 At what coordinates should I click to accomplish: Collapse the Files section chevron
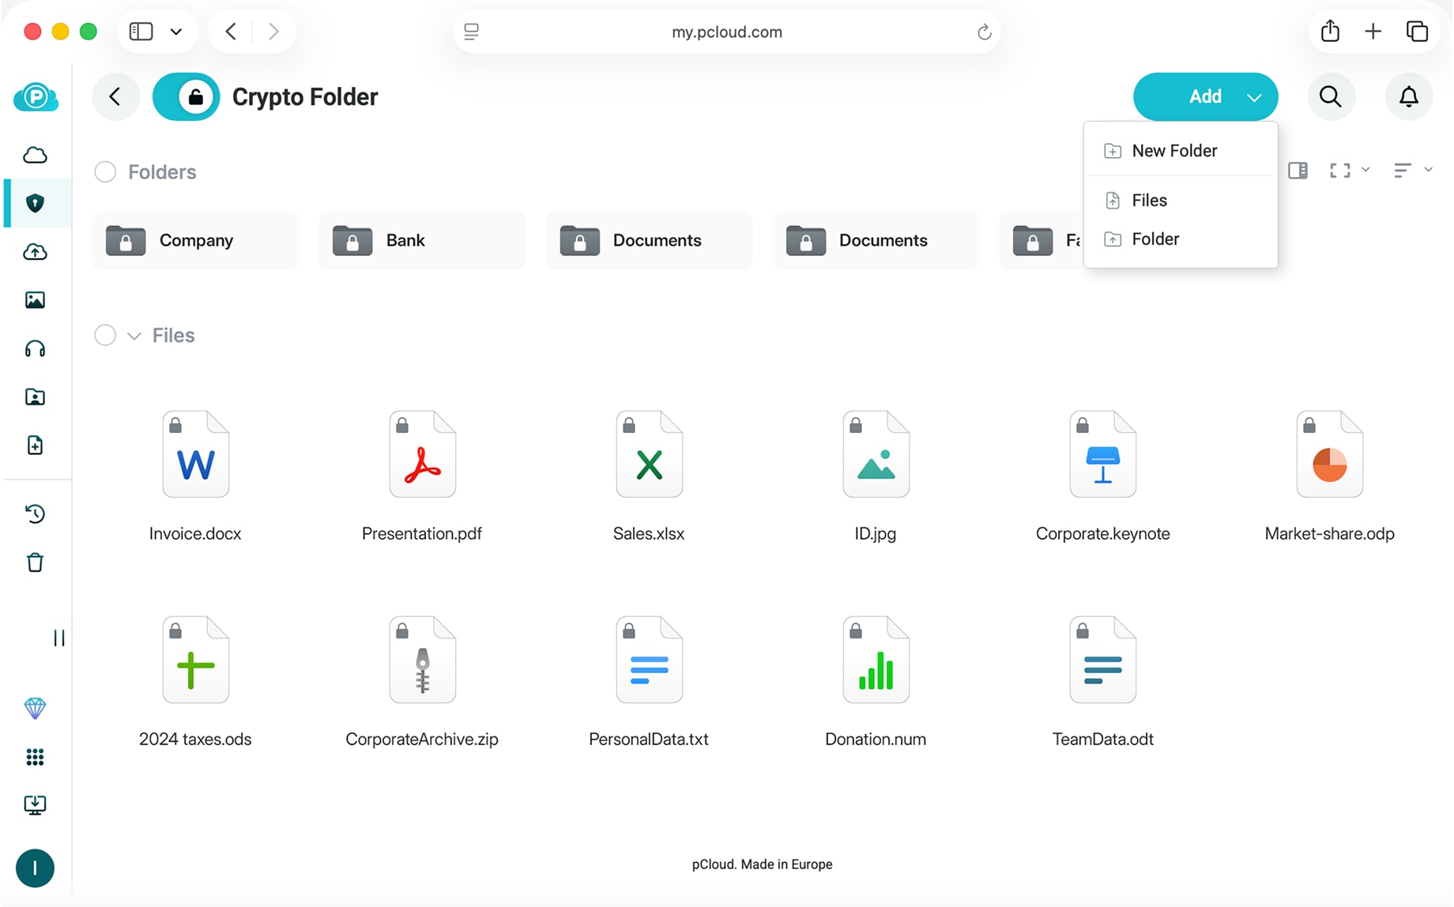tap(132, 335)
